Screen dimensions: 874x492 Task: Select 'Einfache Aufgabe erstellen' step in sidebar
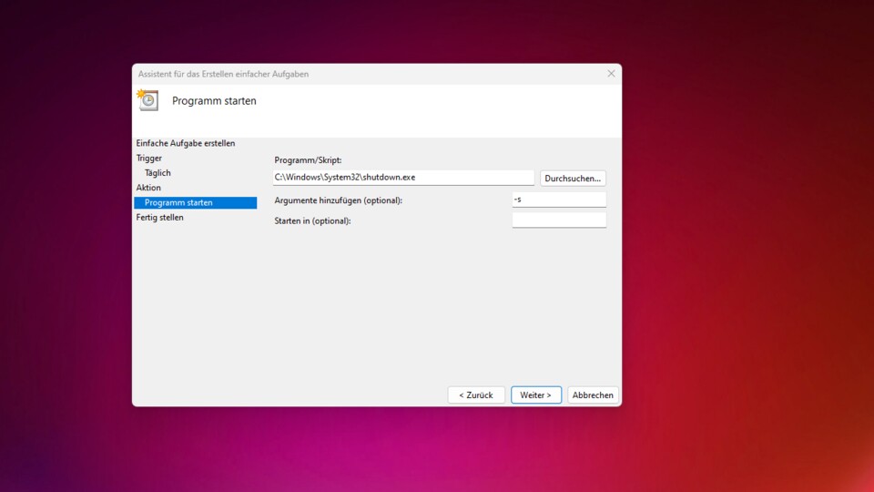click(186, 143)
